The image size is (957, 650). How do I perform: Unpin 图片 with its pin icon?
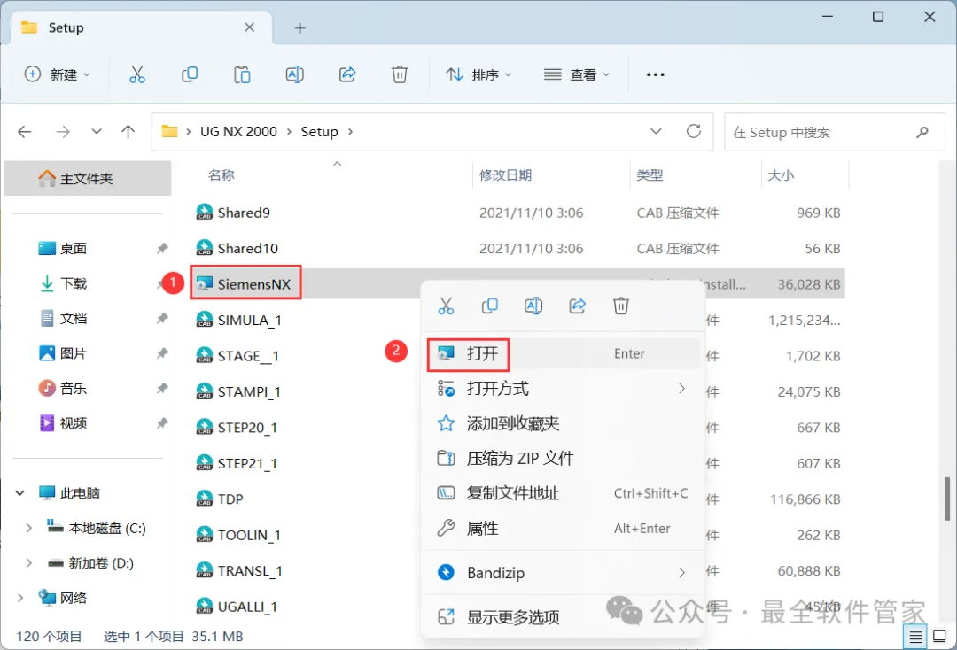162,353
